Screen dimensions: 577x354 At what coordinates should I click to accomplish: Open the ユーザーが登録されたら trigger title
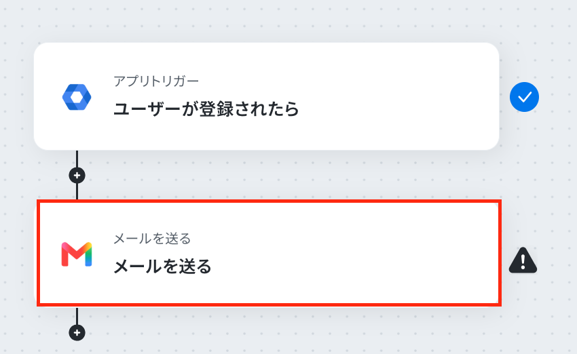(206, 109)
